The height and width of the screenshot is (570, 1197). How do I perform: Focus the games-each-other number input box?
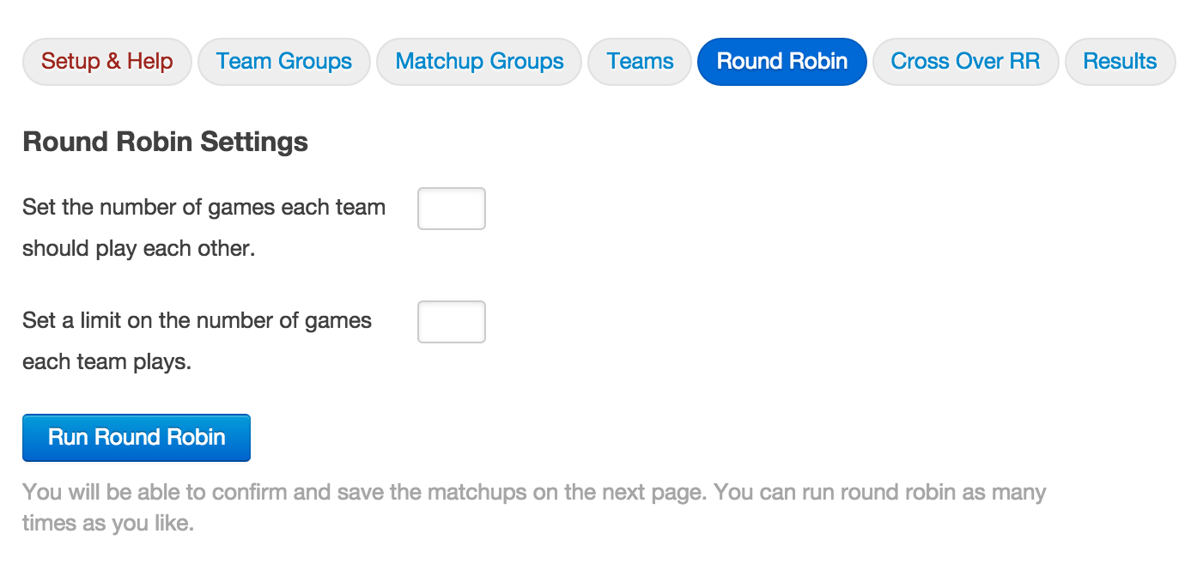(452, 209)
